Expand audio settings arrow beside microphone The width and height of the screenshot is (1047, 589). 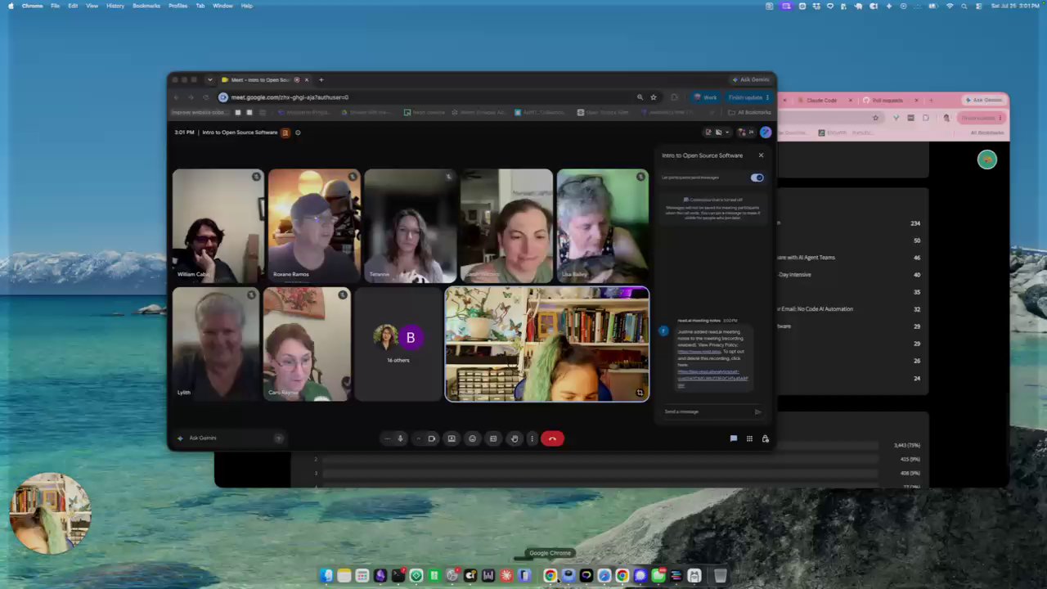coord(388,438)
